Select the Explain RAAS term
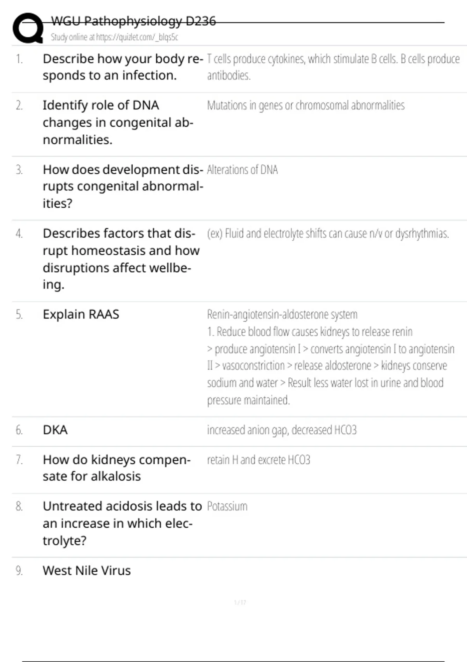This screenshot has height=662, width=467. pos(81,315)
